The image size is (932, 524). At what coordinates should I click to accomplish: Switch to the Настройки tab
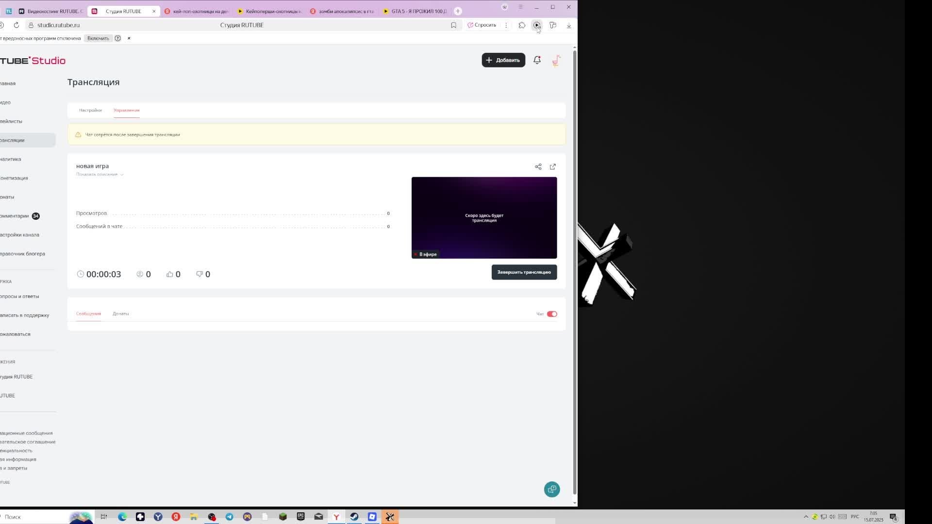click(x=90, y=110)
